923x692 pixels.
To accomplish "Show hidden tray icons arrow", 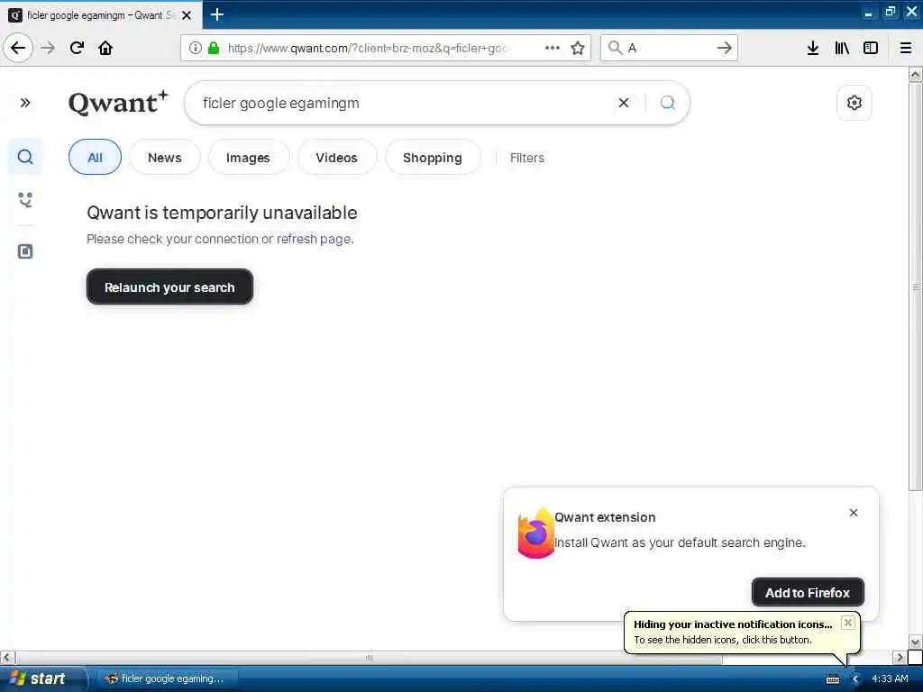I will coord(855,679).
